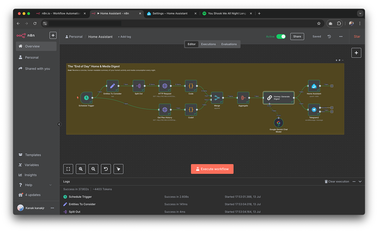
Task: Click the browser address bar
Action: (178, 23)
